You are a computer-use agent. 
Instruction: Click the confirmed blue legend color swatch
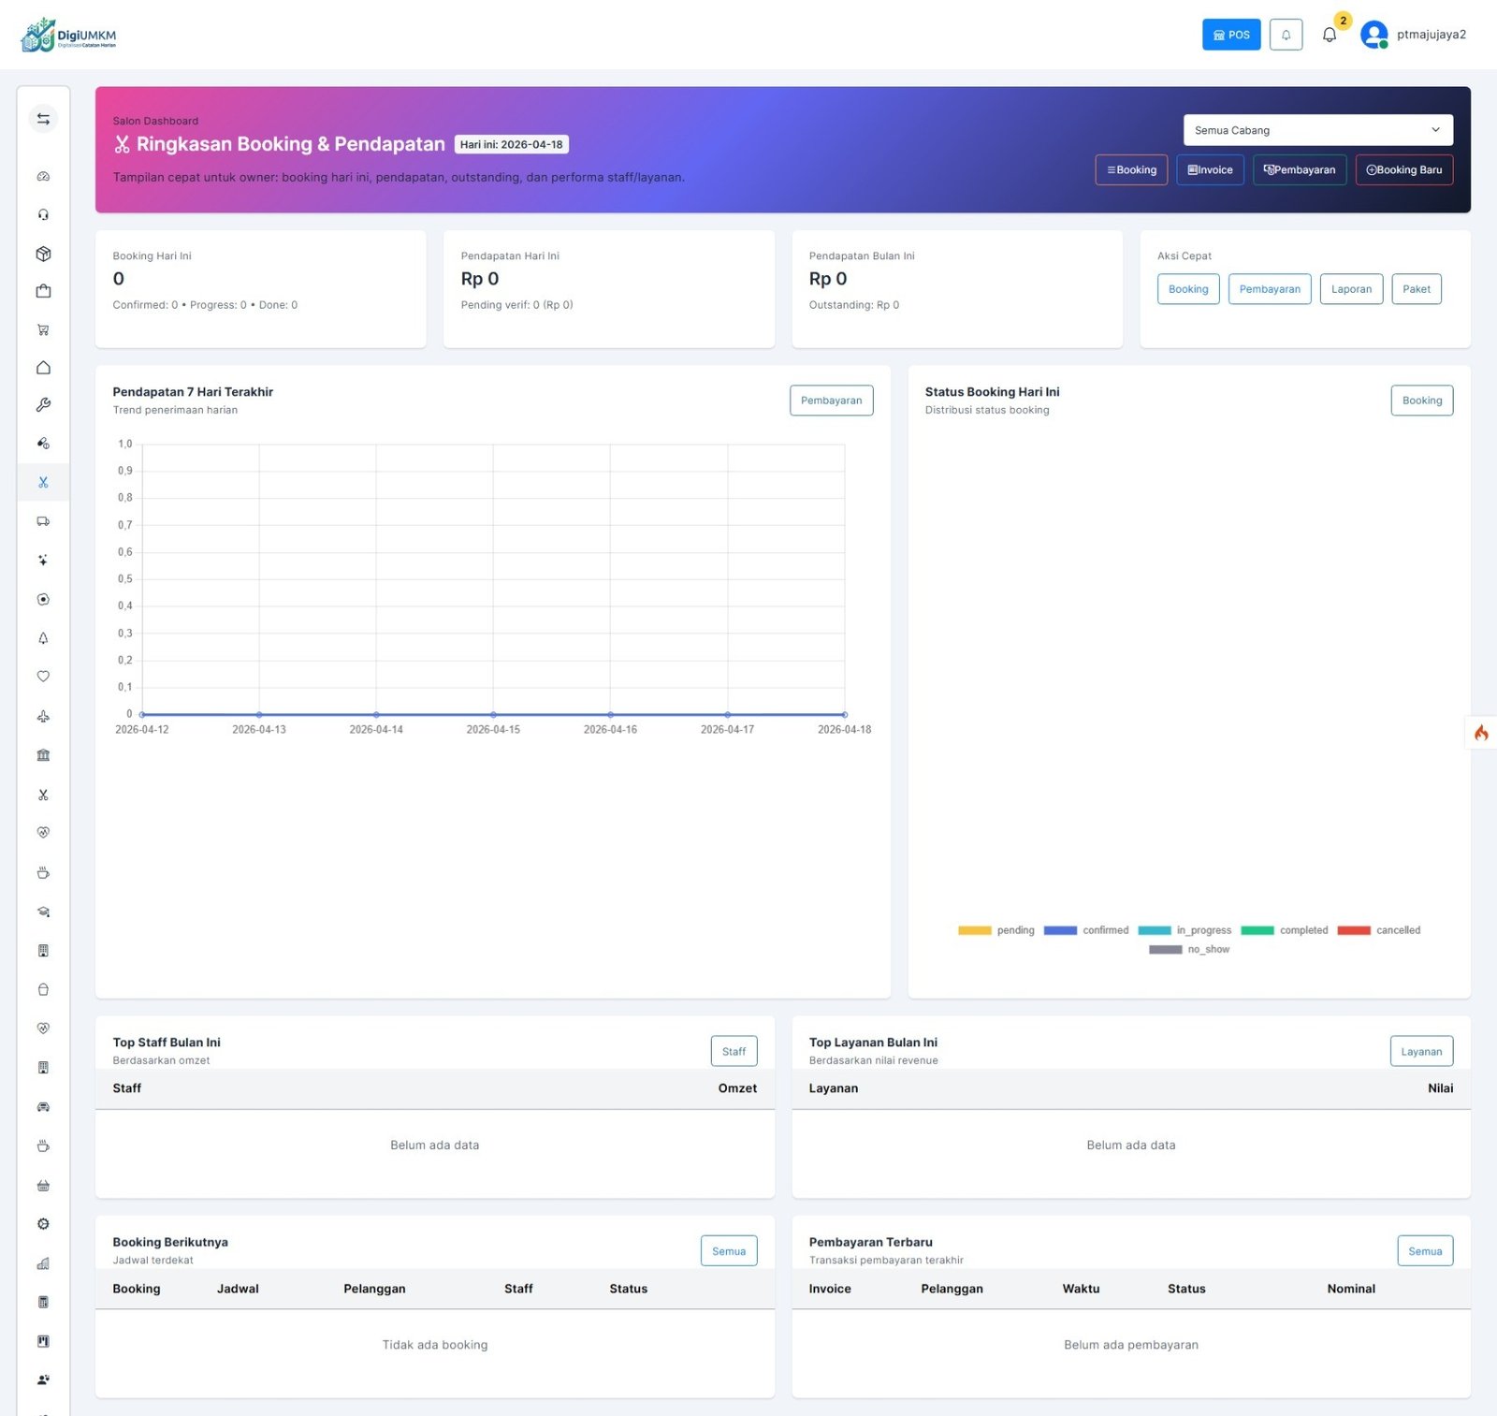1060,930
